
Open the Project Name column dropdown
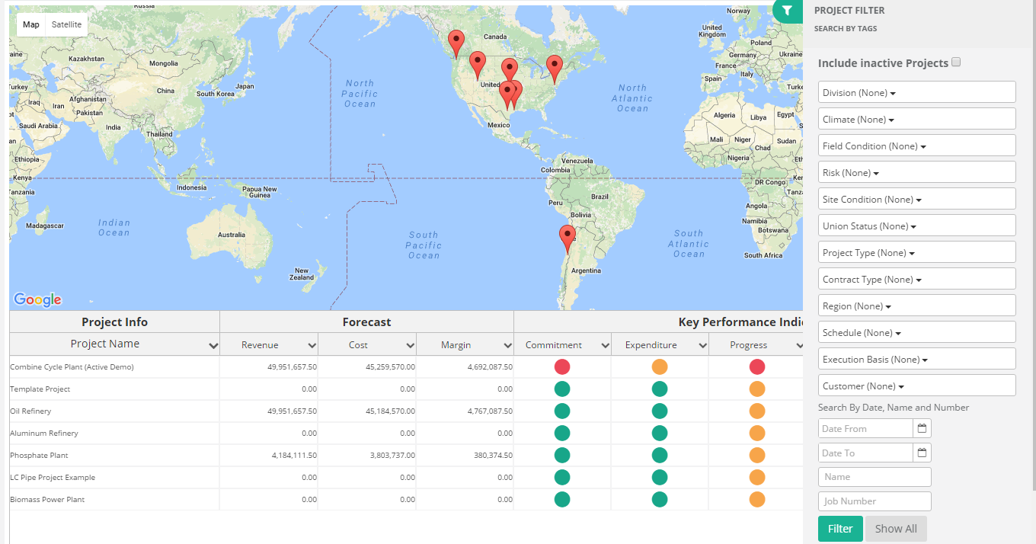coord(212,344)
